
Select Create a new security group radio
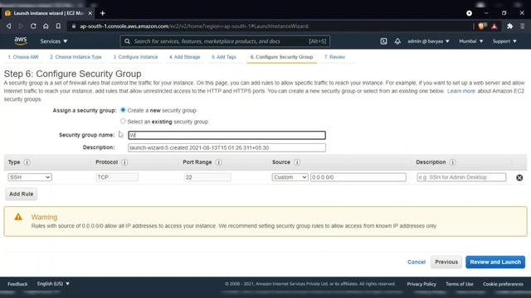coord(123,110)
